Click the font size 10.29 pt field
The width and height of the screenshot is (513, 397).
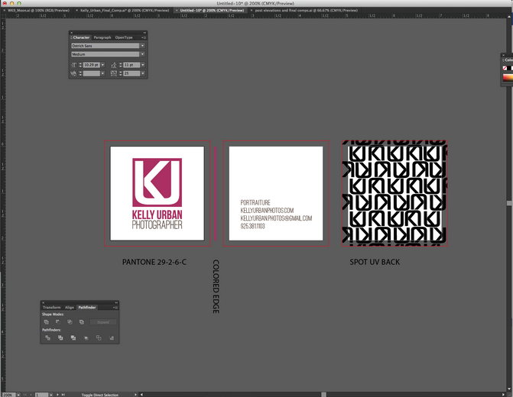click(91, 65)
